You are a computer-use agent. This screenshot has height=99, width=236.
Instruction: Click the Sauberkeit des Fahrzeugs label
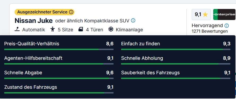(150, 73)
